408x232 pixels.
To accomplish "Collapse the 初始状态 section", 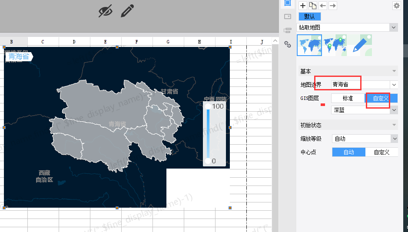I will click(x=394, y=125).
